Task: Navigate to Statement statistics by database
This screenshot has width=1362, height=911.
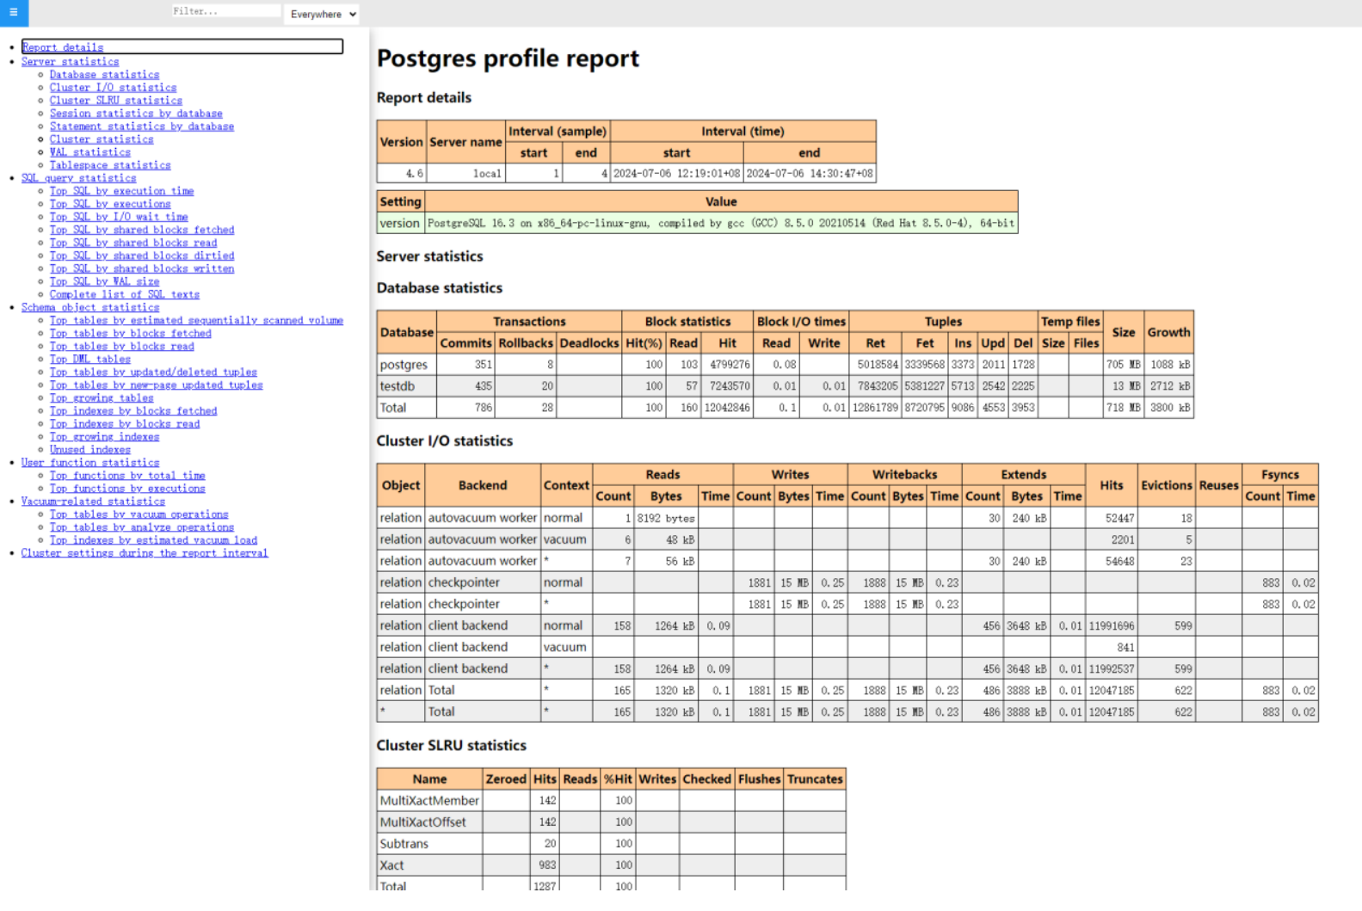Action: point(142,126)
